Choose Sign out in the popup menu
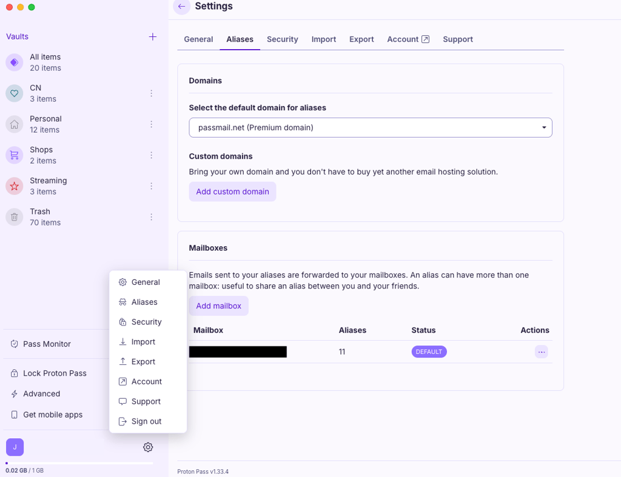 tap(148, 421)
